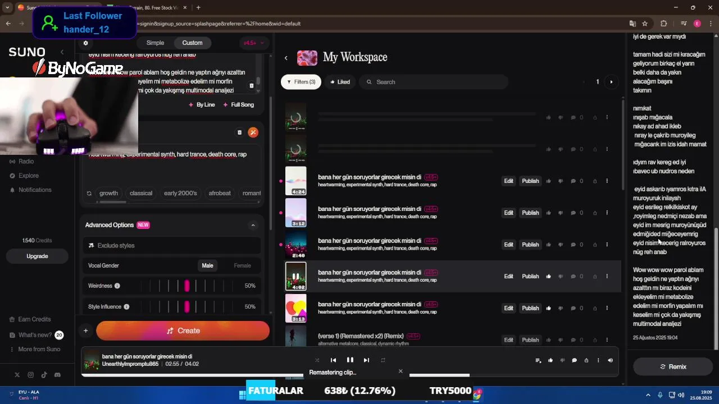Screen dimensions: 719x404
Task: Like the playing song from player bar
Action: pos(550,360)
